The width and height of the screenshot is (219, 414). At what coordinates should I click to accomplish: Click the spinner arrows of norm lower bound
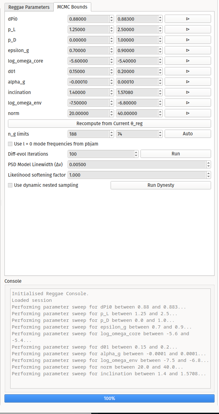tap(112, 113)
